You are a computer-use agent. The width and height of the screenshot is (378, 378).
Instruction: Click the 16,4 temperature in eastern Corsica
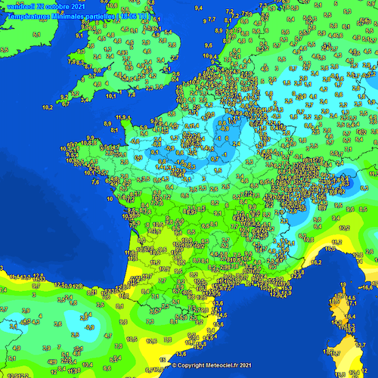point(350,316)
